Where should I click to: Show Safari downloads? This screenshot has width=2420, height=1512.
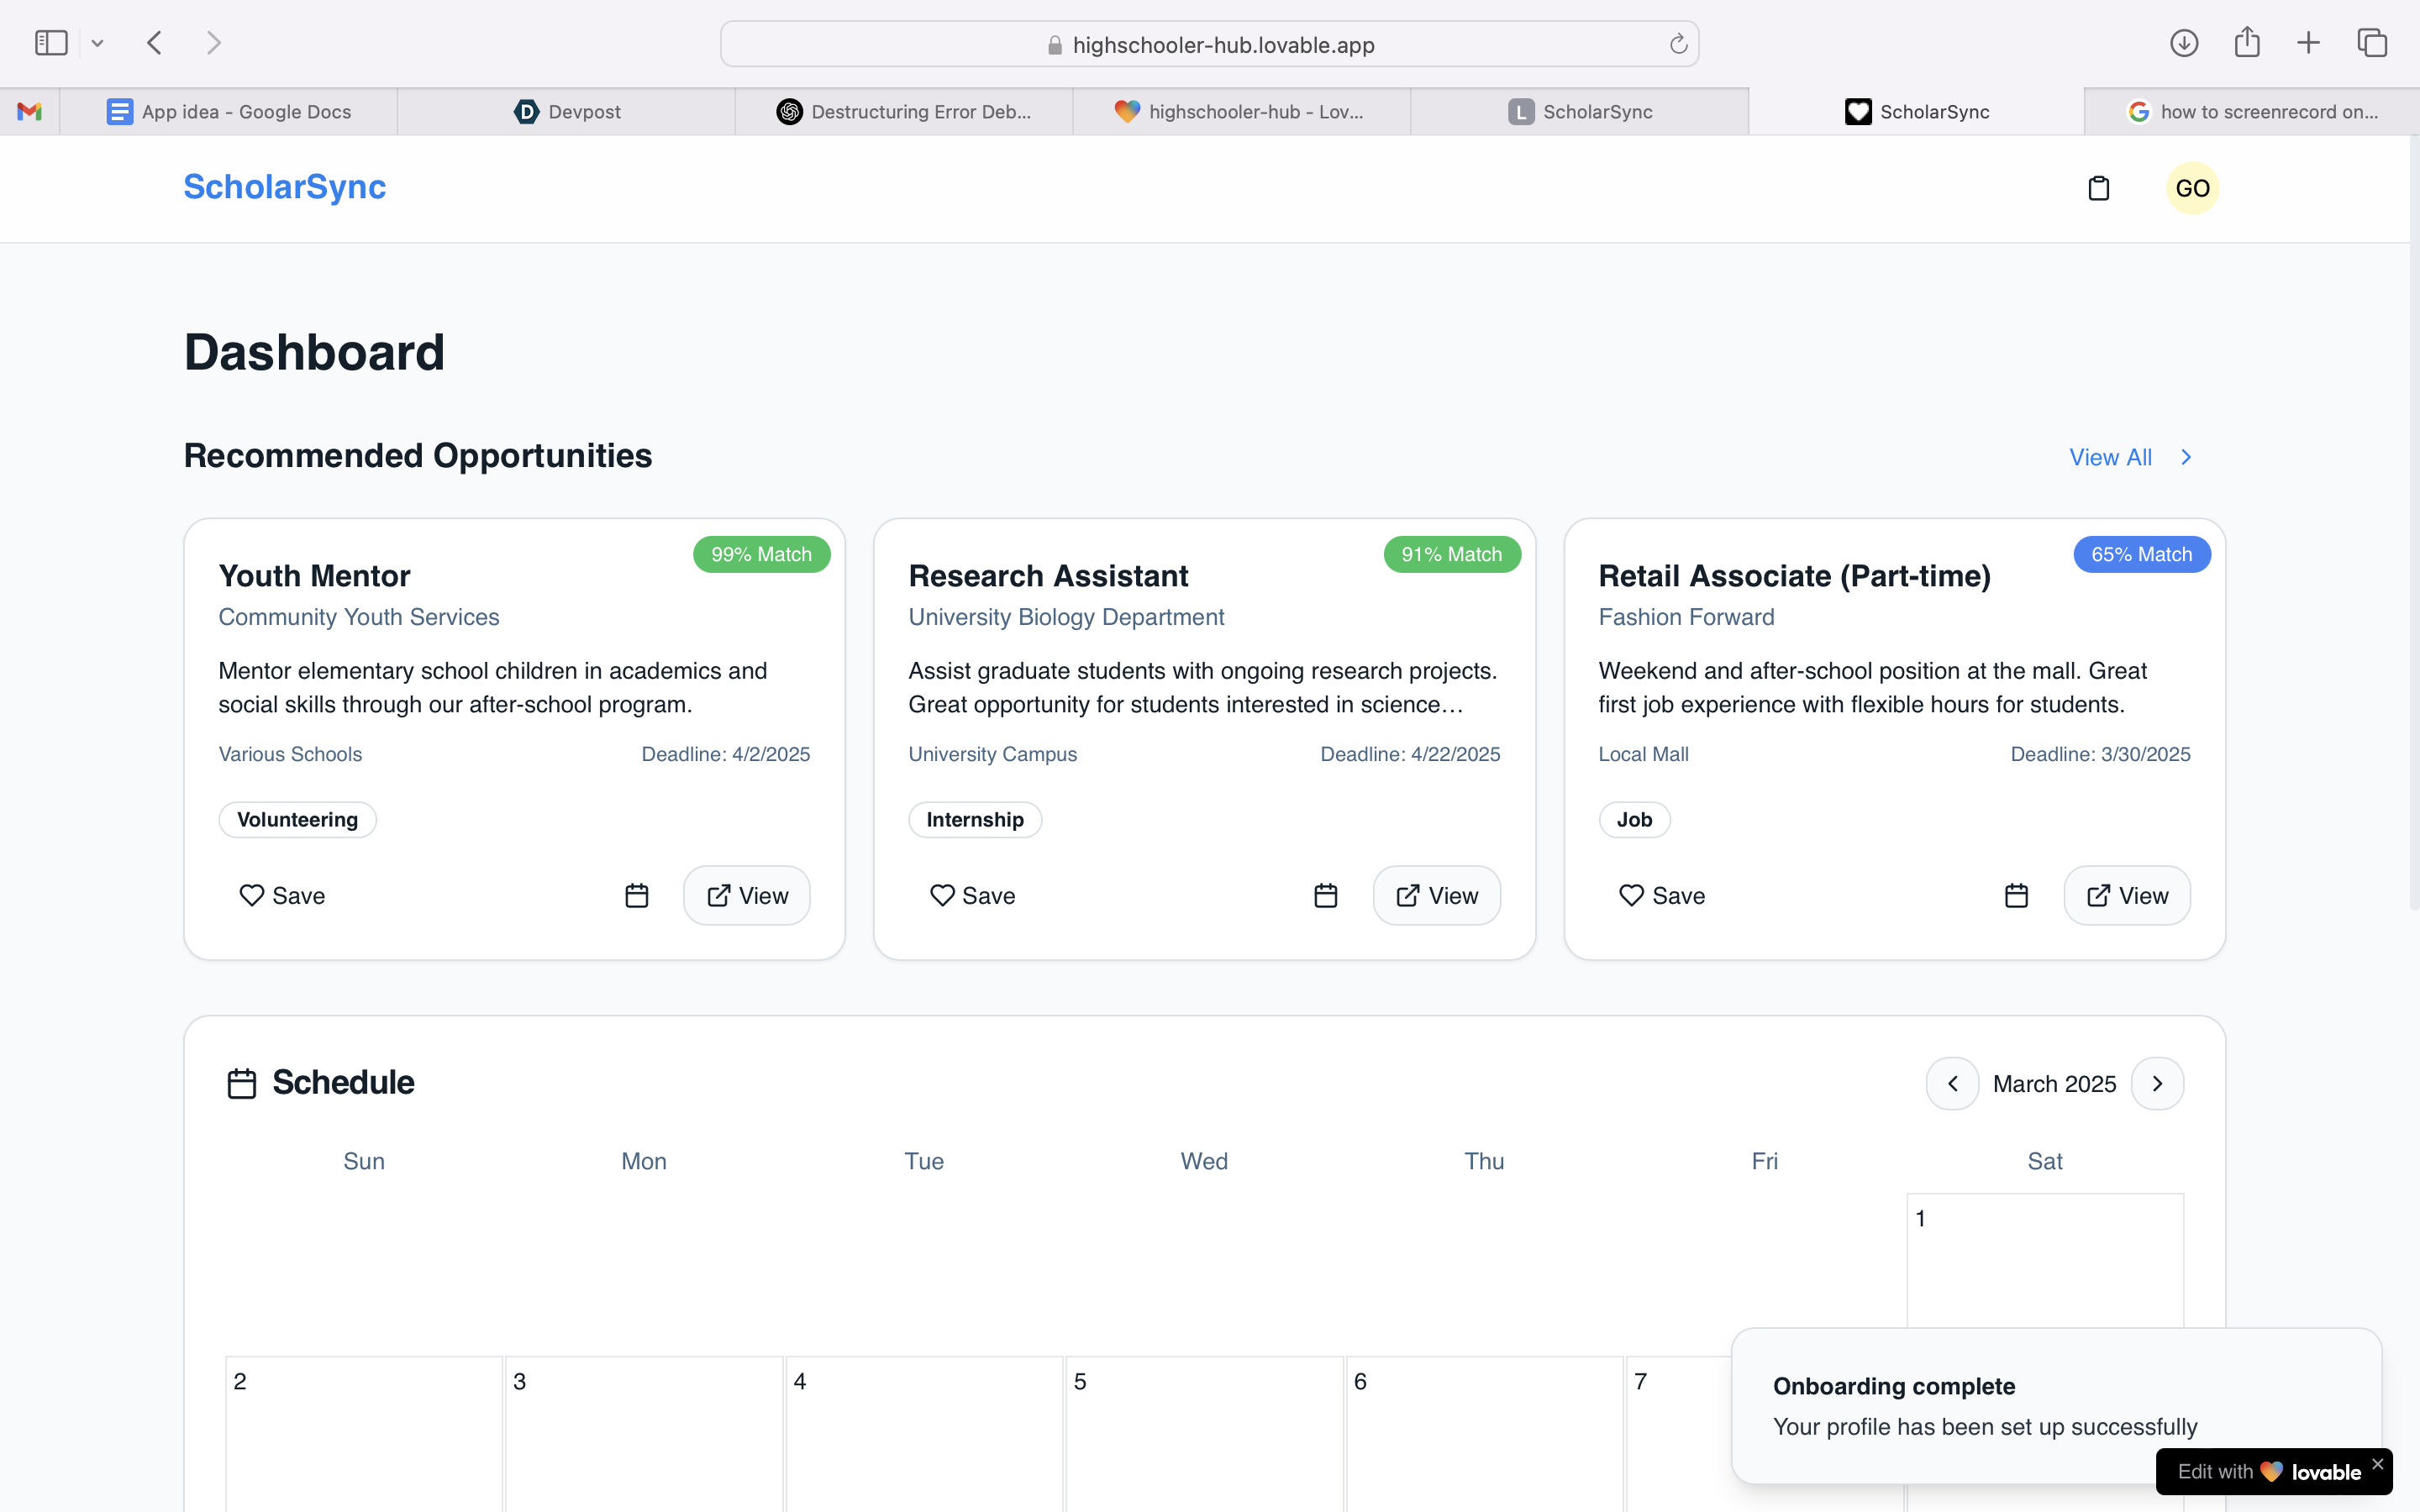(x=2184, y=43)
